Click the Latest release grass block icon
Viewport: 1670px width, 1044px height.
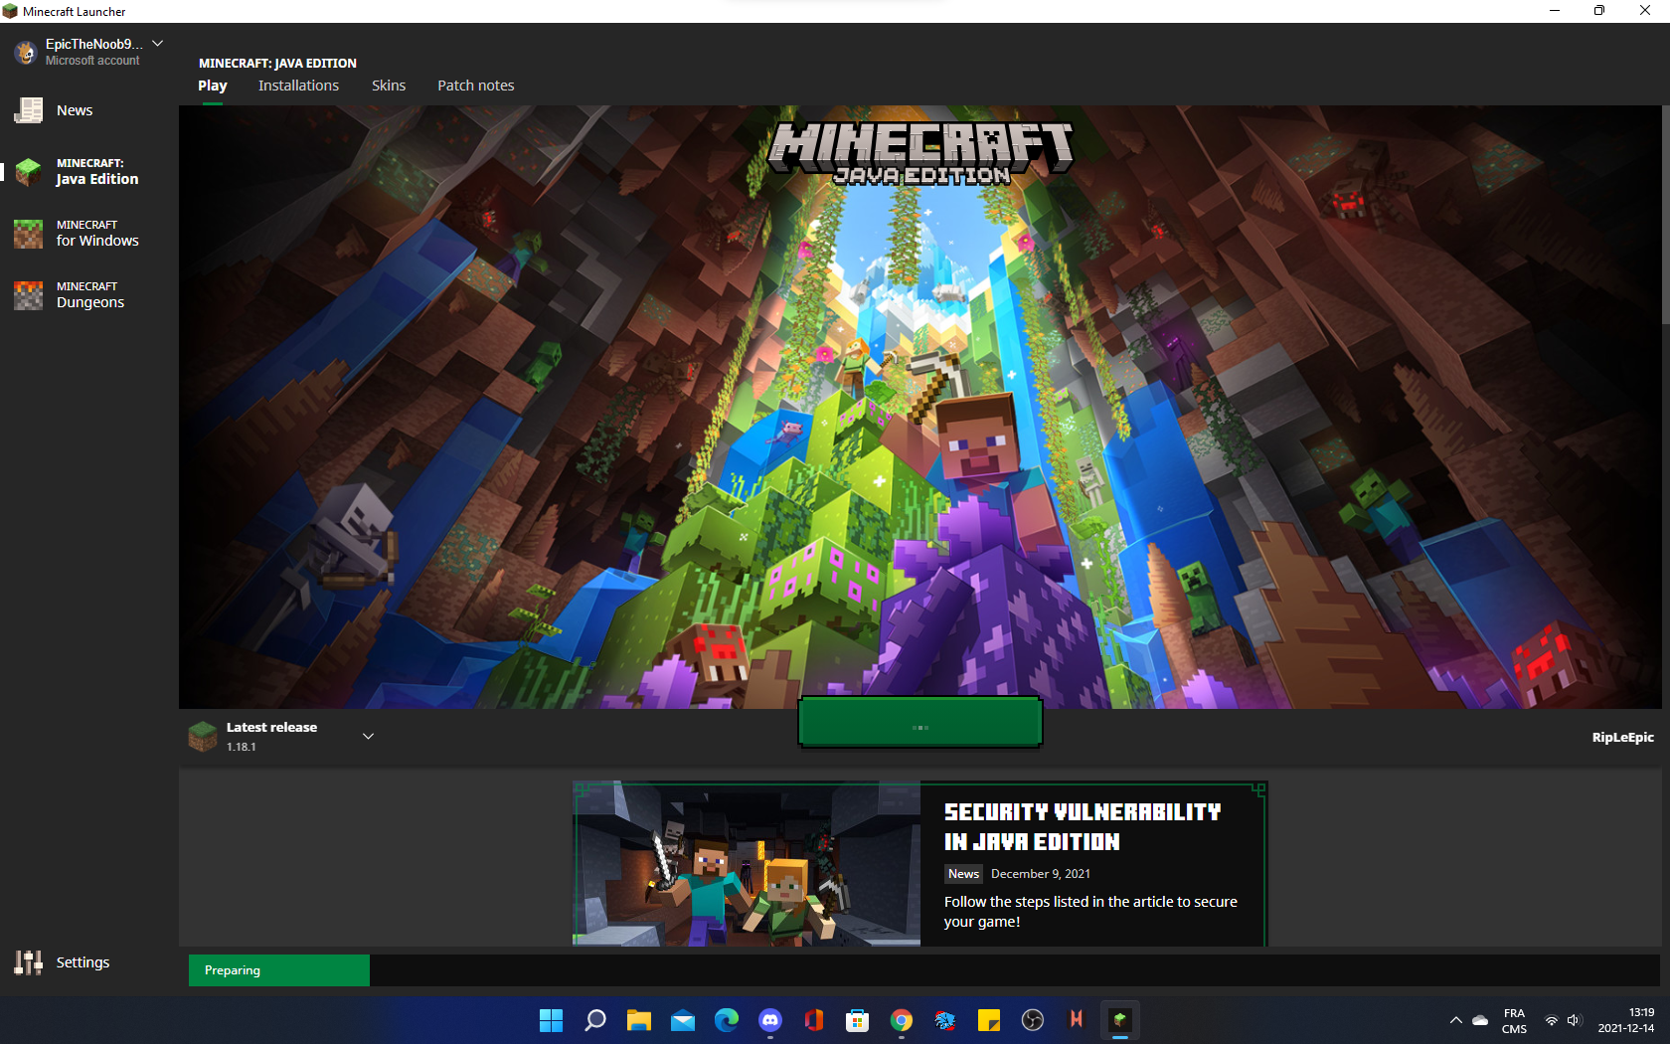coord(203,737)
